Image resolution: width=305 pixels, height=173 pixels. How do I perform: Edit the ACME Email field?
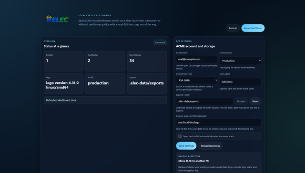(197, 59)
